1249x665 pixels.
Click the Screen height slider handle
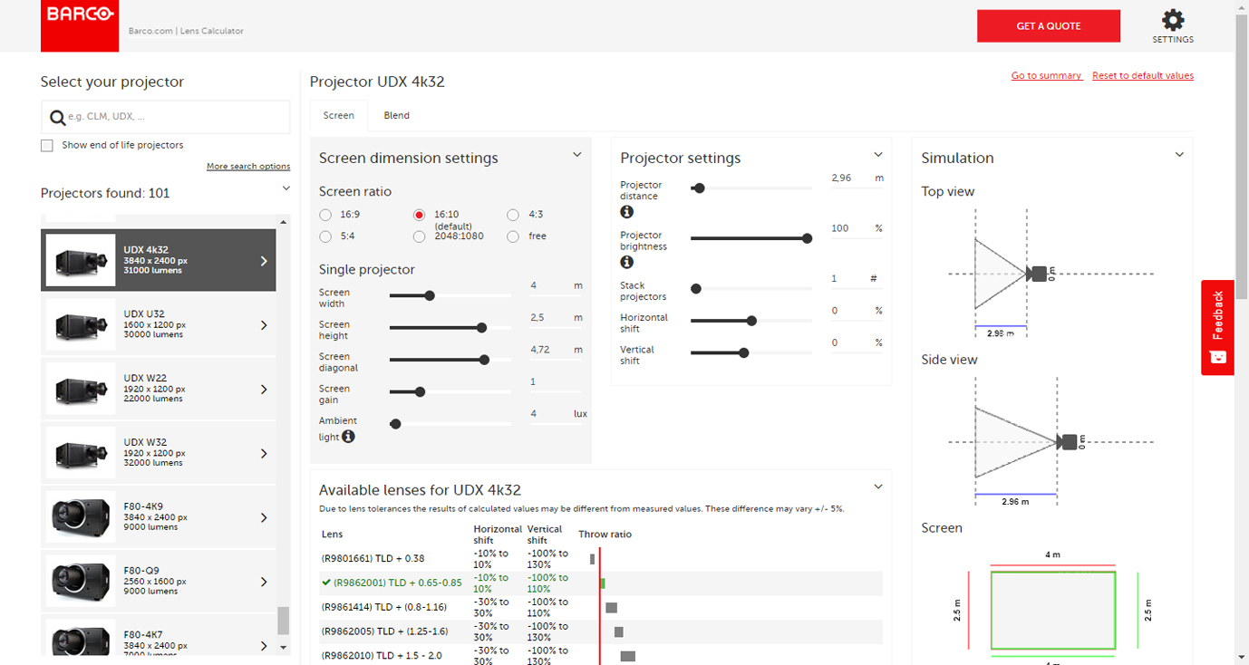tap(481, 328)
